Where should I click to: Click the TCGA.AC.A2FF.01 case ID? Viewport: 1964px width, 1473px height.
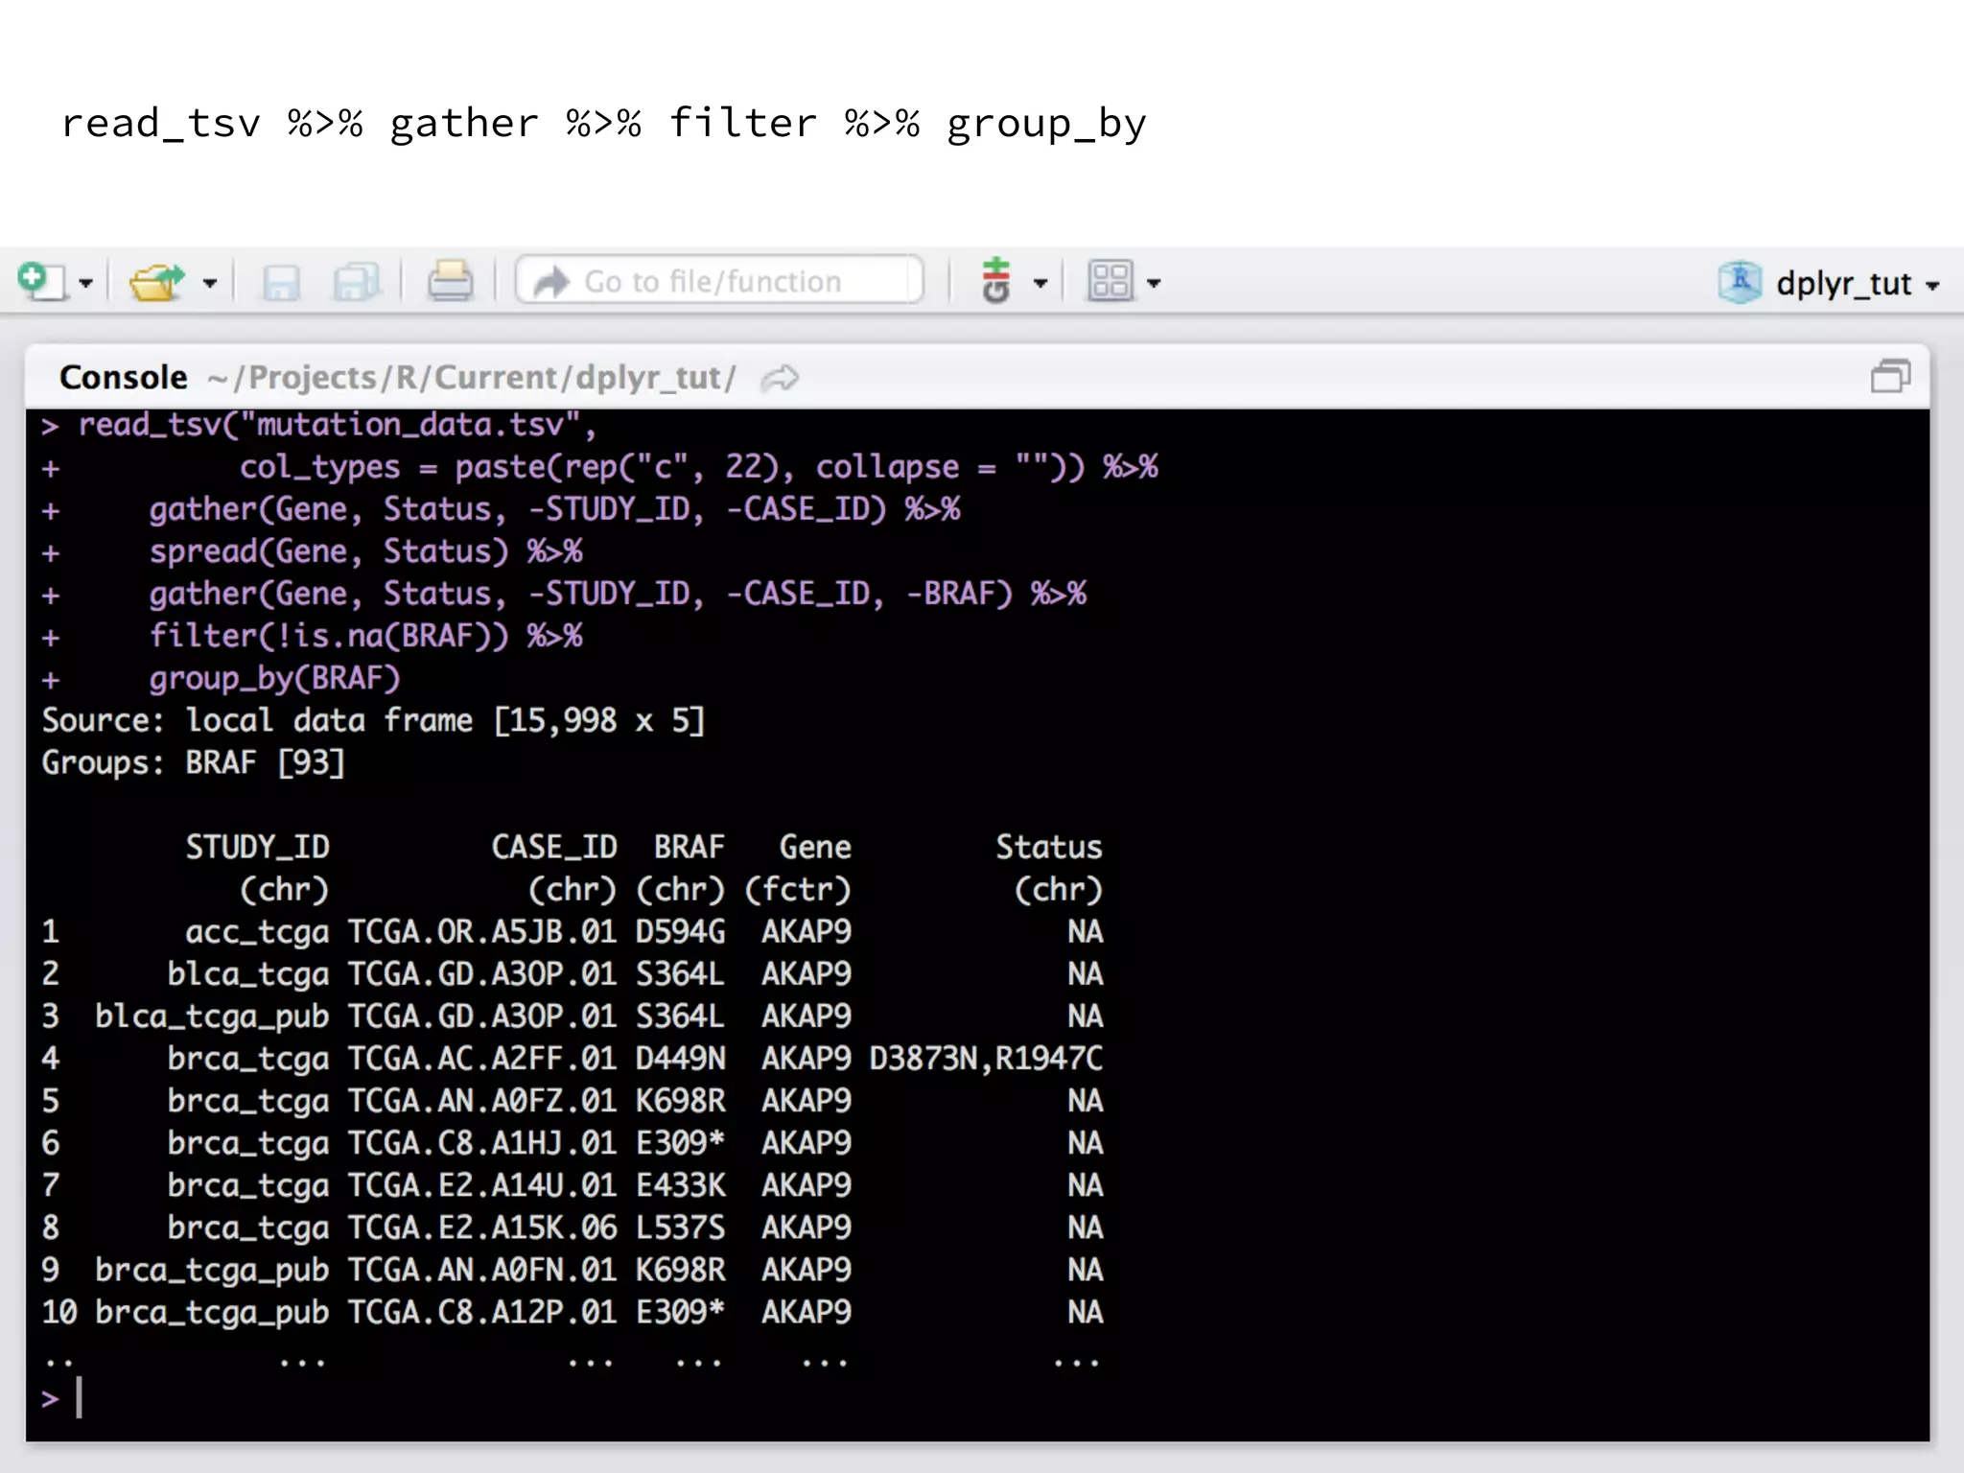[x=482, y=1058]
